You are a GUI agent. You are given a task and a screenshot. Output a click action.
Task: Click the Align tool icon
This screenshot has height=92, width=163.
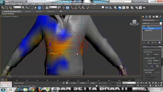(111, 8)
